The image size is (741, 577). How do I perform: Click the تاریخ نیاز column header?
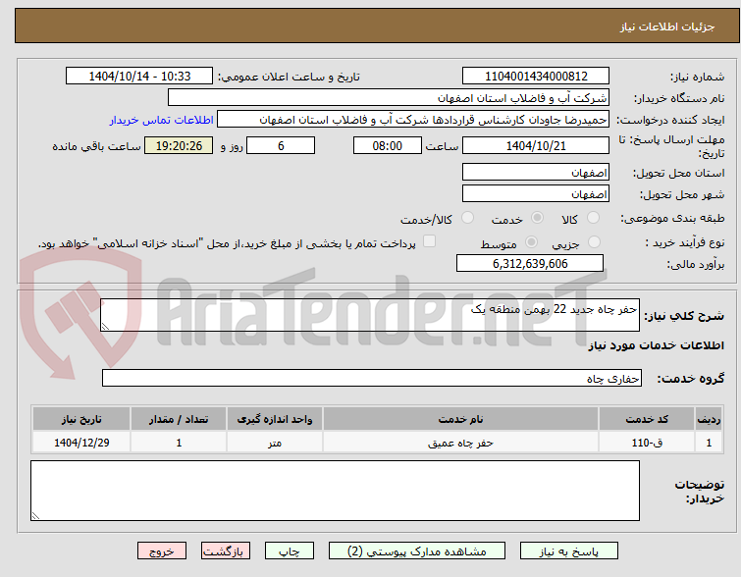[x=81, y=419]
